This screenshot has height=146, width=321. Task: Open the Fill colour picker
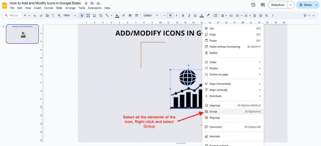tap(117, 15)
